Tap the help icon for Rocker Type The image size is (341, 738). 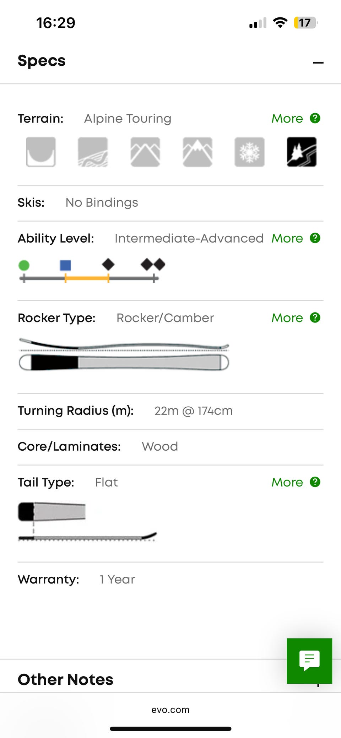315,318
